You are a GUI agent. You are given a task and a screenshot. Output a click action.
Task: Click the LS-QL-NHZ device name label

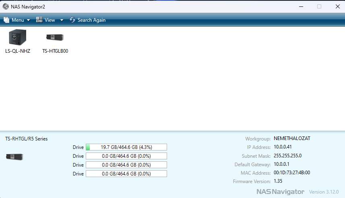click(x=18, y=51)
